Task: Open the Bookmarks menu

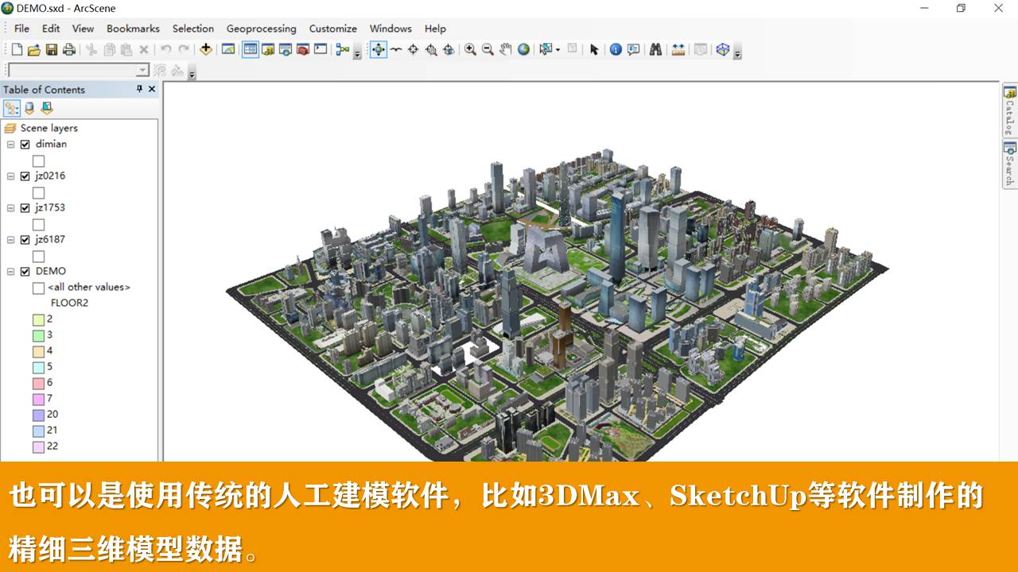Action: (133, 29)
